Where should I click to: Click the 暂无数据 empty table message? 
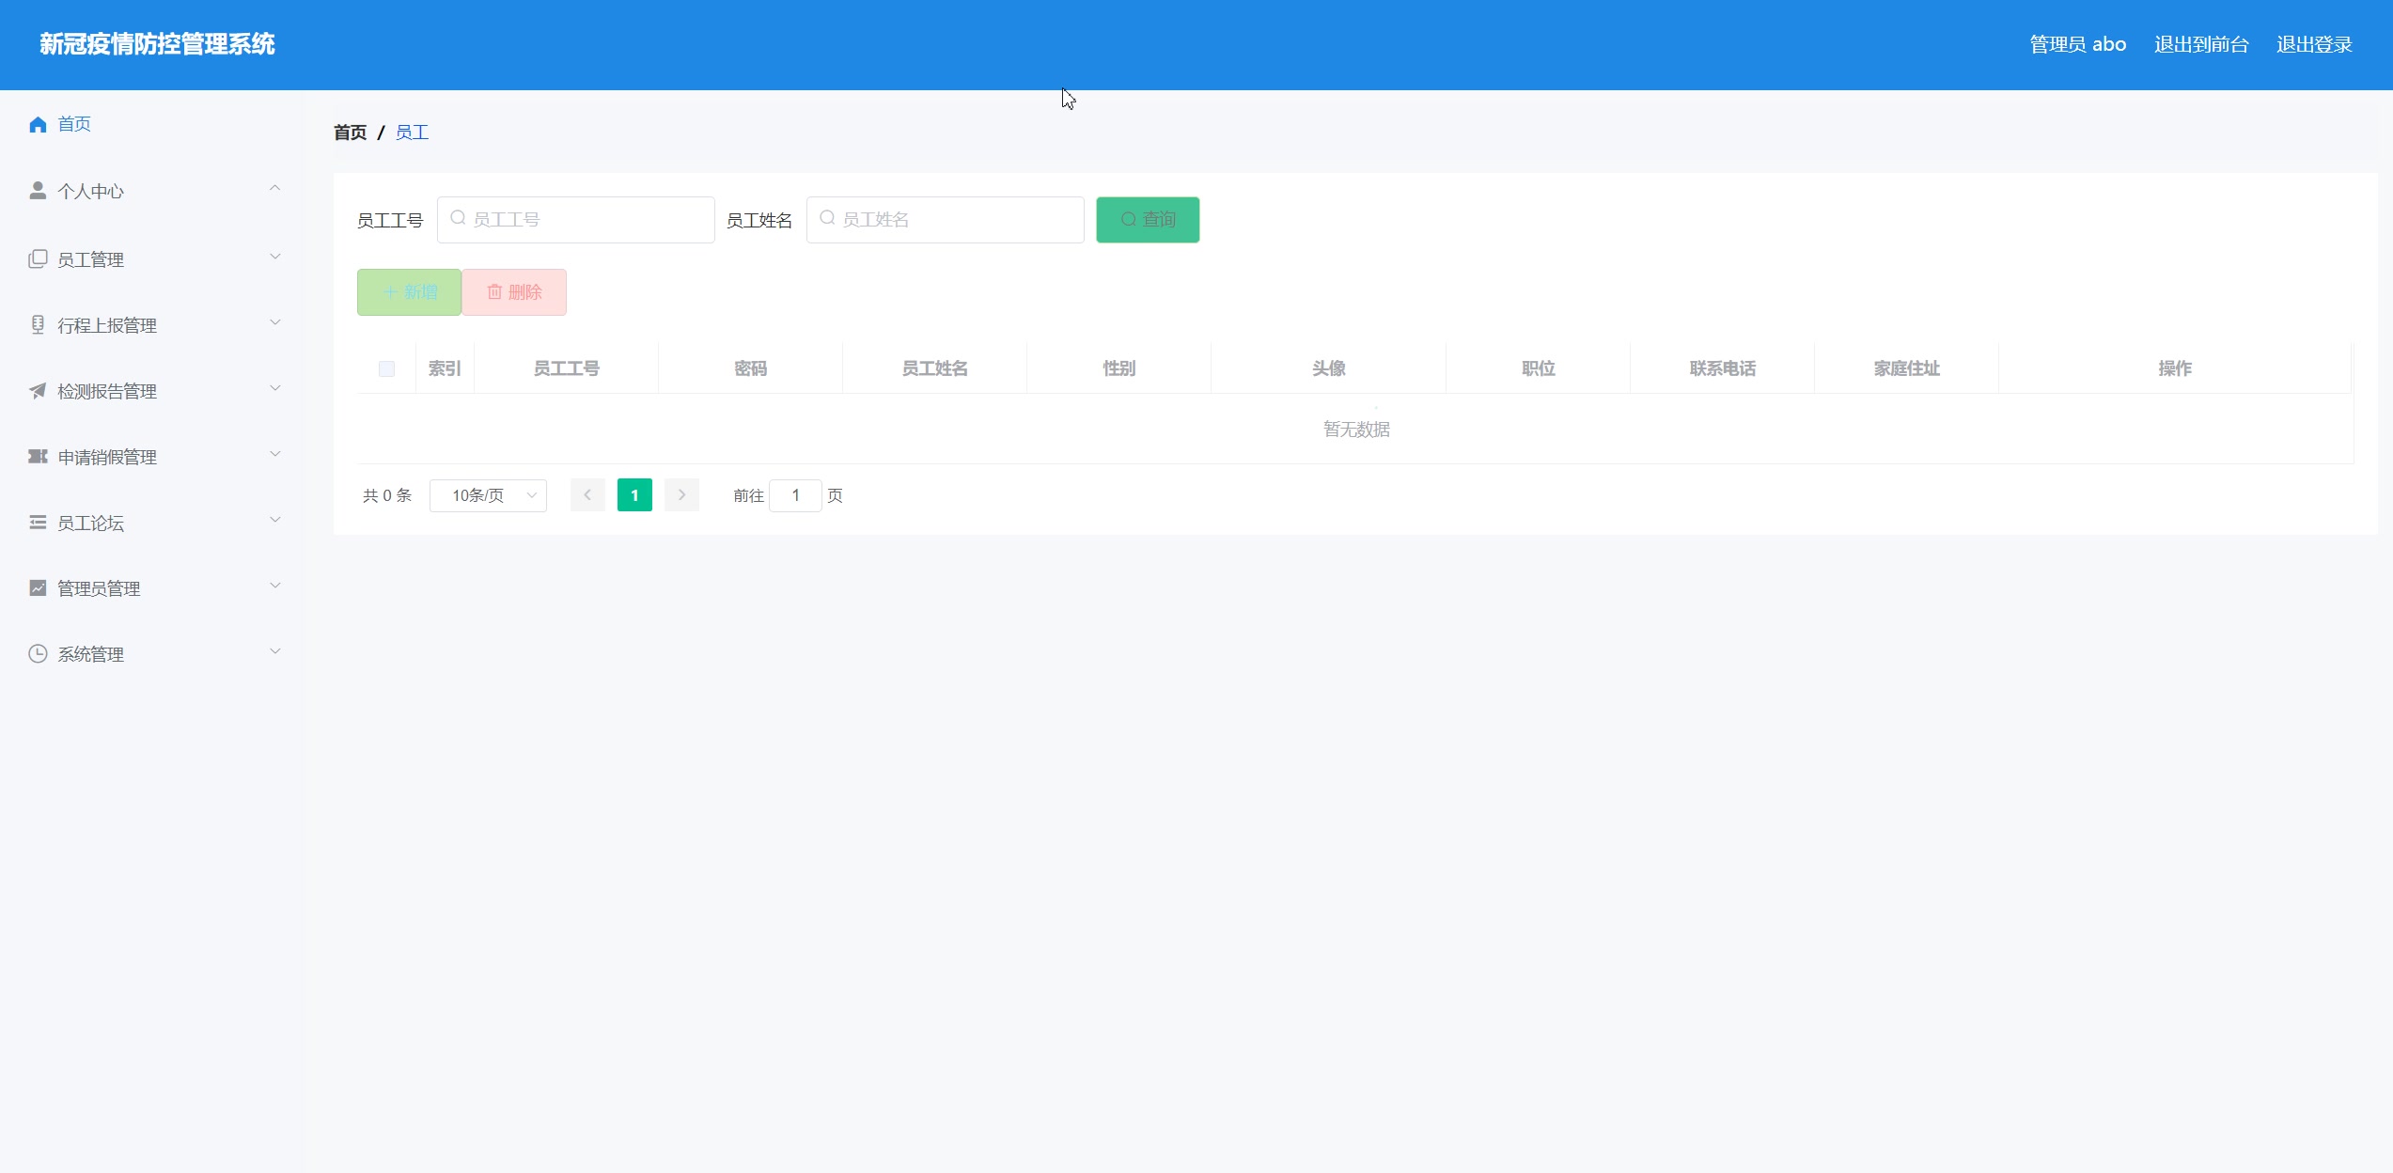click(1356, 430)
